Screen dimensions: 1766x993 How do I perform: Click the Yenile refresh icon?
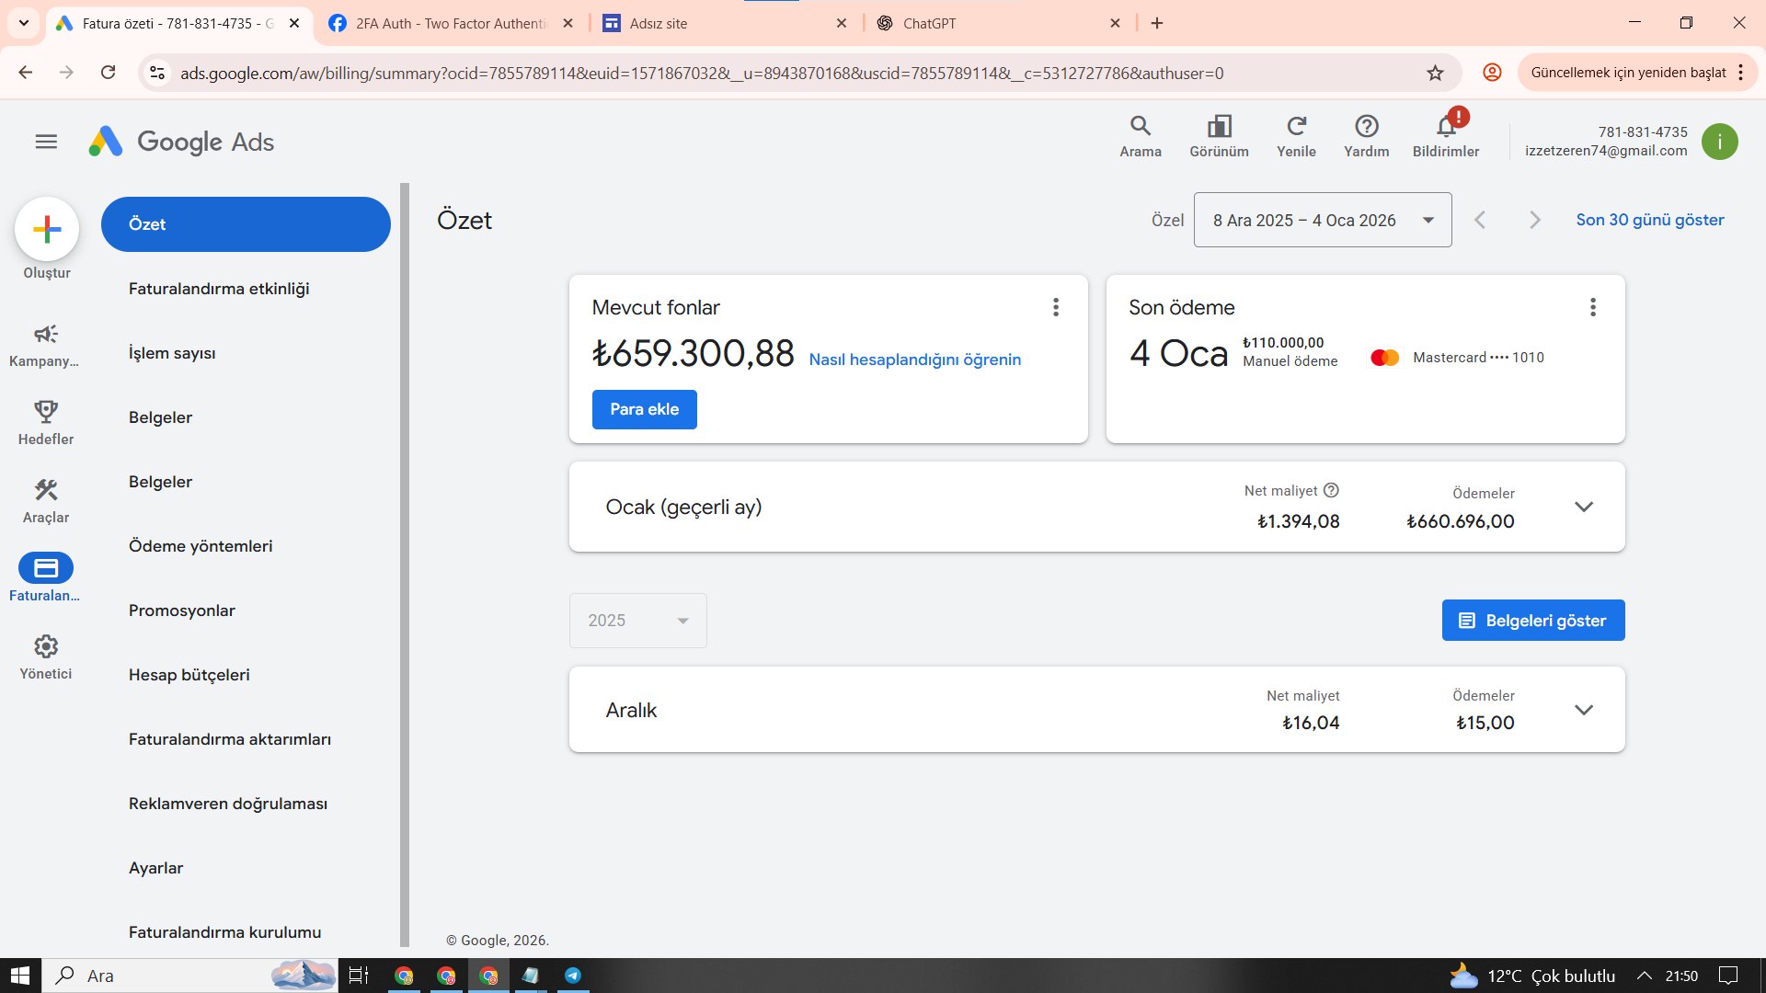tap(1296, 136)
